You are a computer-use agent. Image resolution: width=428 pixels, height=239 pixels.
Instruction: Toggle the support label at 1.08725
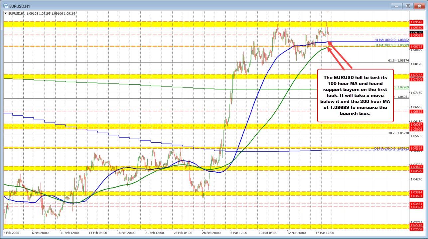417,47
